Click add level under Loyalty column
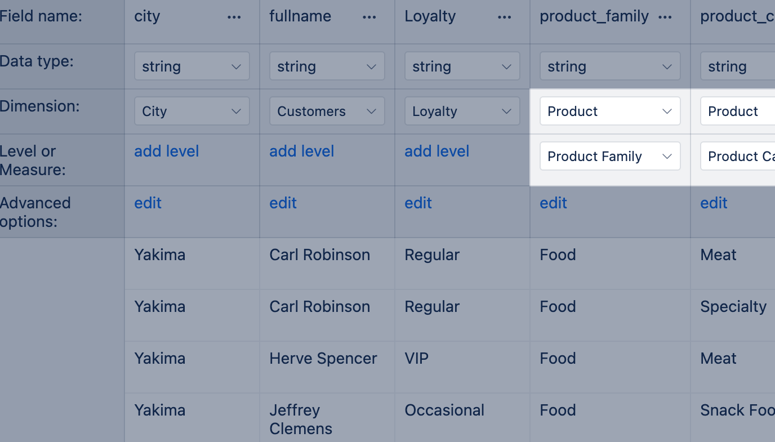The width and height of the screenshot is (775, 442). (437, 151)
